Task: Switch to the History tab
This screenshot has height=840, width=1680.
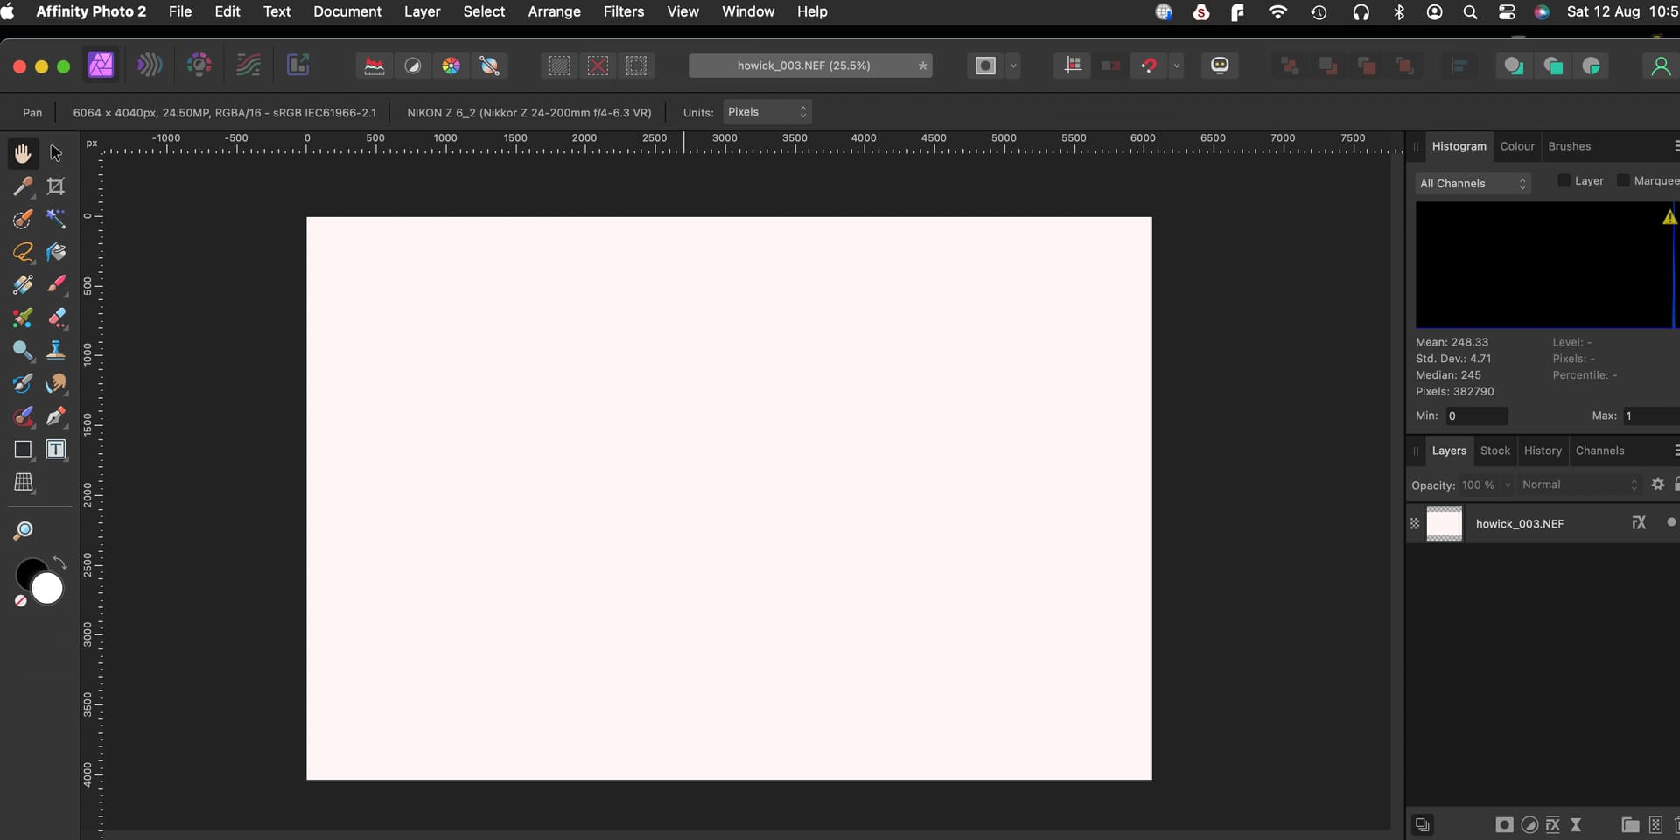Action: coord(1542,451)
